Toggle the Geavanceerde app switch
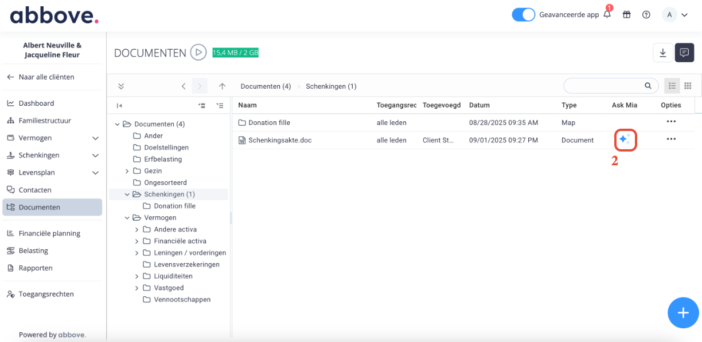The image size is (702, 342). click(x=523, y=15)
